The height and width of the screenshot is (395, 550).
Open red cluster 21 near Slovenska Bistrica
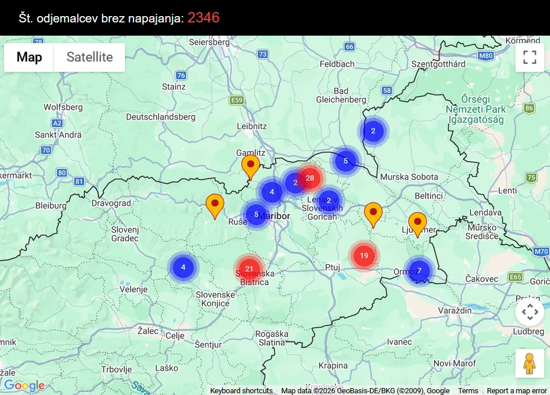(249, 269)
